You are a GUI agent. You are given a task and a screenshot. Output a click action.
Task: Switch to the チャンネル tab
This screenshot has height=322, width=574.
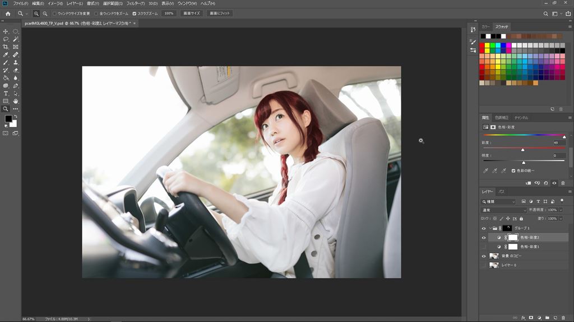[521, 118]
